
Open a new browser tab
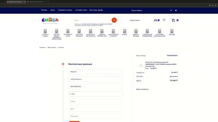48,2
